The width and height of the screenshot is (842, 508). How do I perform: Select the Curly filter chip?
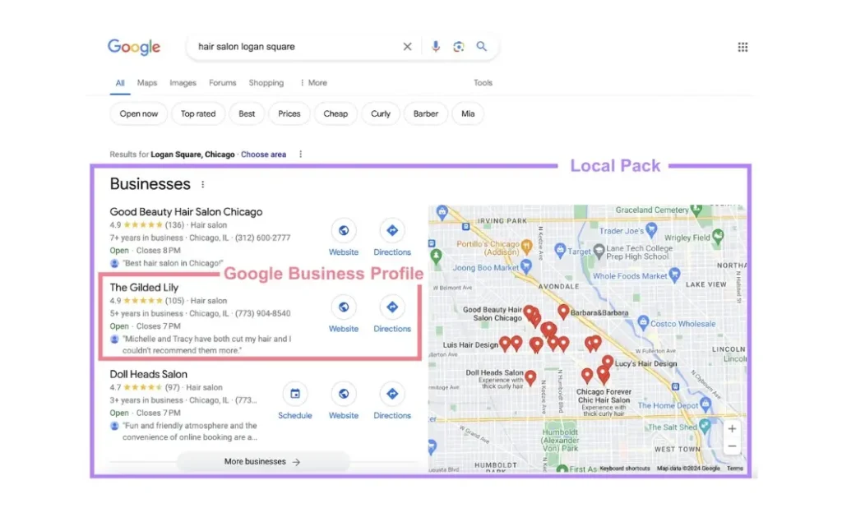[x=381, y=114]
